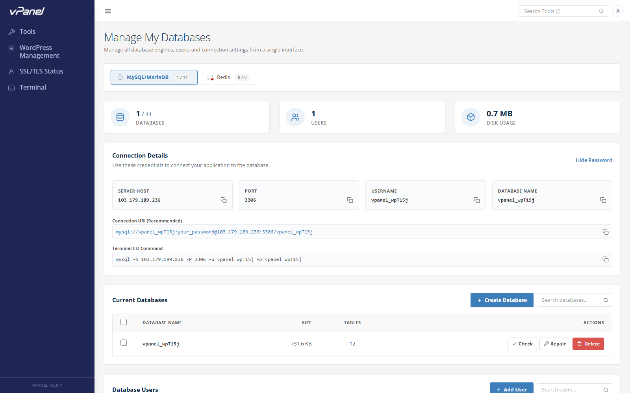This screenshot has height=393, width=630.
Task: Click the Add User button
Action: point(511,388)
